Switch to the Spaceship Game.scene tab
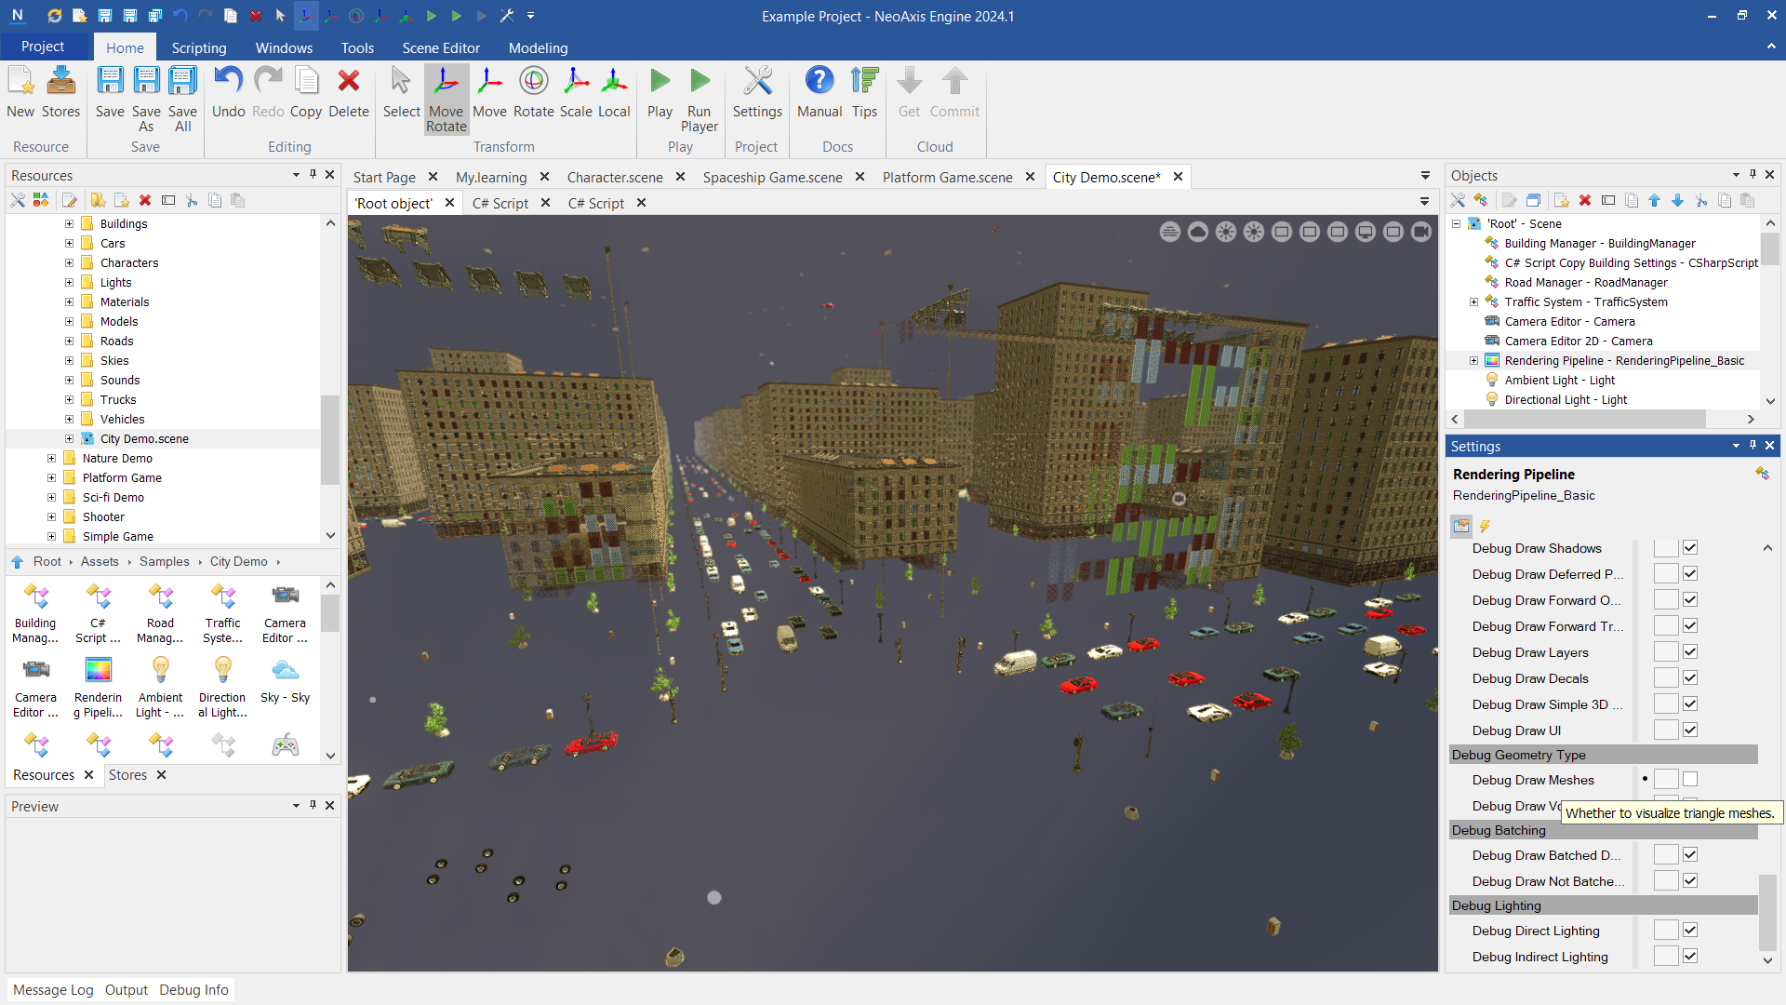1786x1005 pixels. click(x=772, y=177)
